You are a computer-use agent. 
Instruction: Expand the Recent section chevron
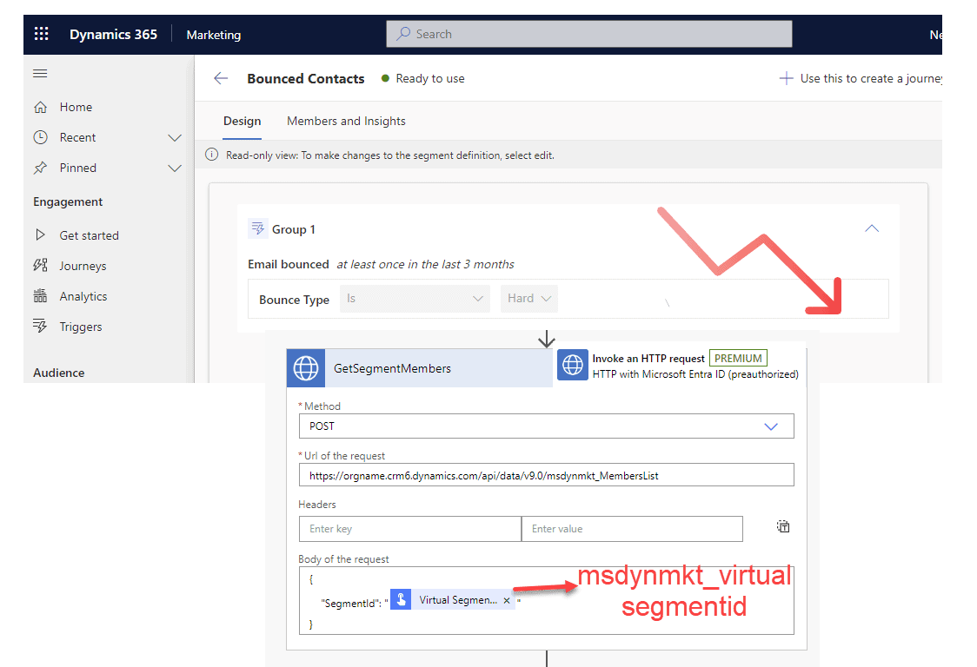[x=175, y=137]
